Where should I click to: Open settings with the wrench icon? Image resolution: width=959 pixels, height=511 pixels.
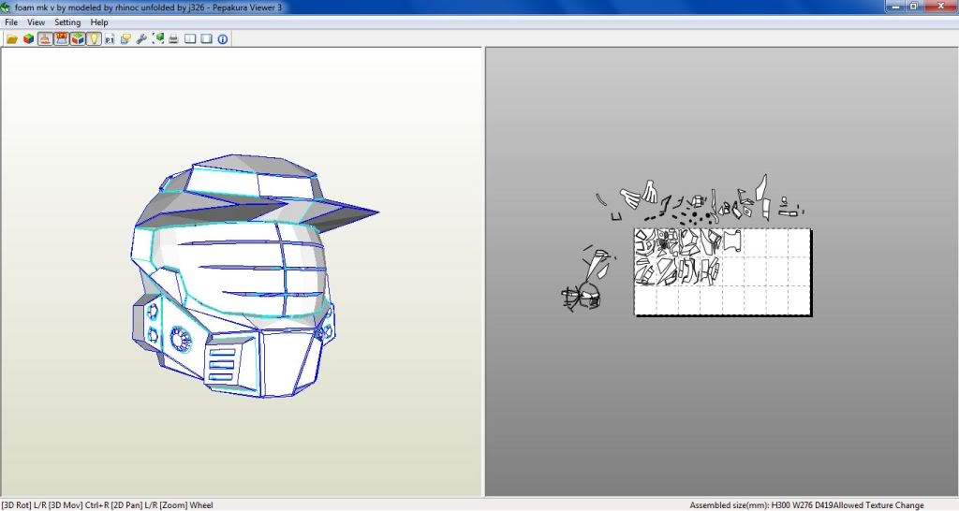tap(141, 39)
